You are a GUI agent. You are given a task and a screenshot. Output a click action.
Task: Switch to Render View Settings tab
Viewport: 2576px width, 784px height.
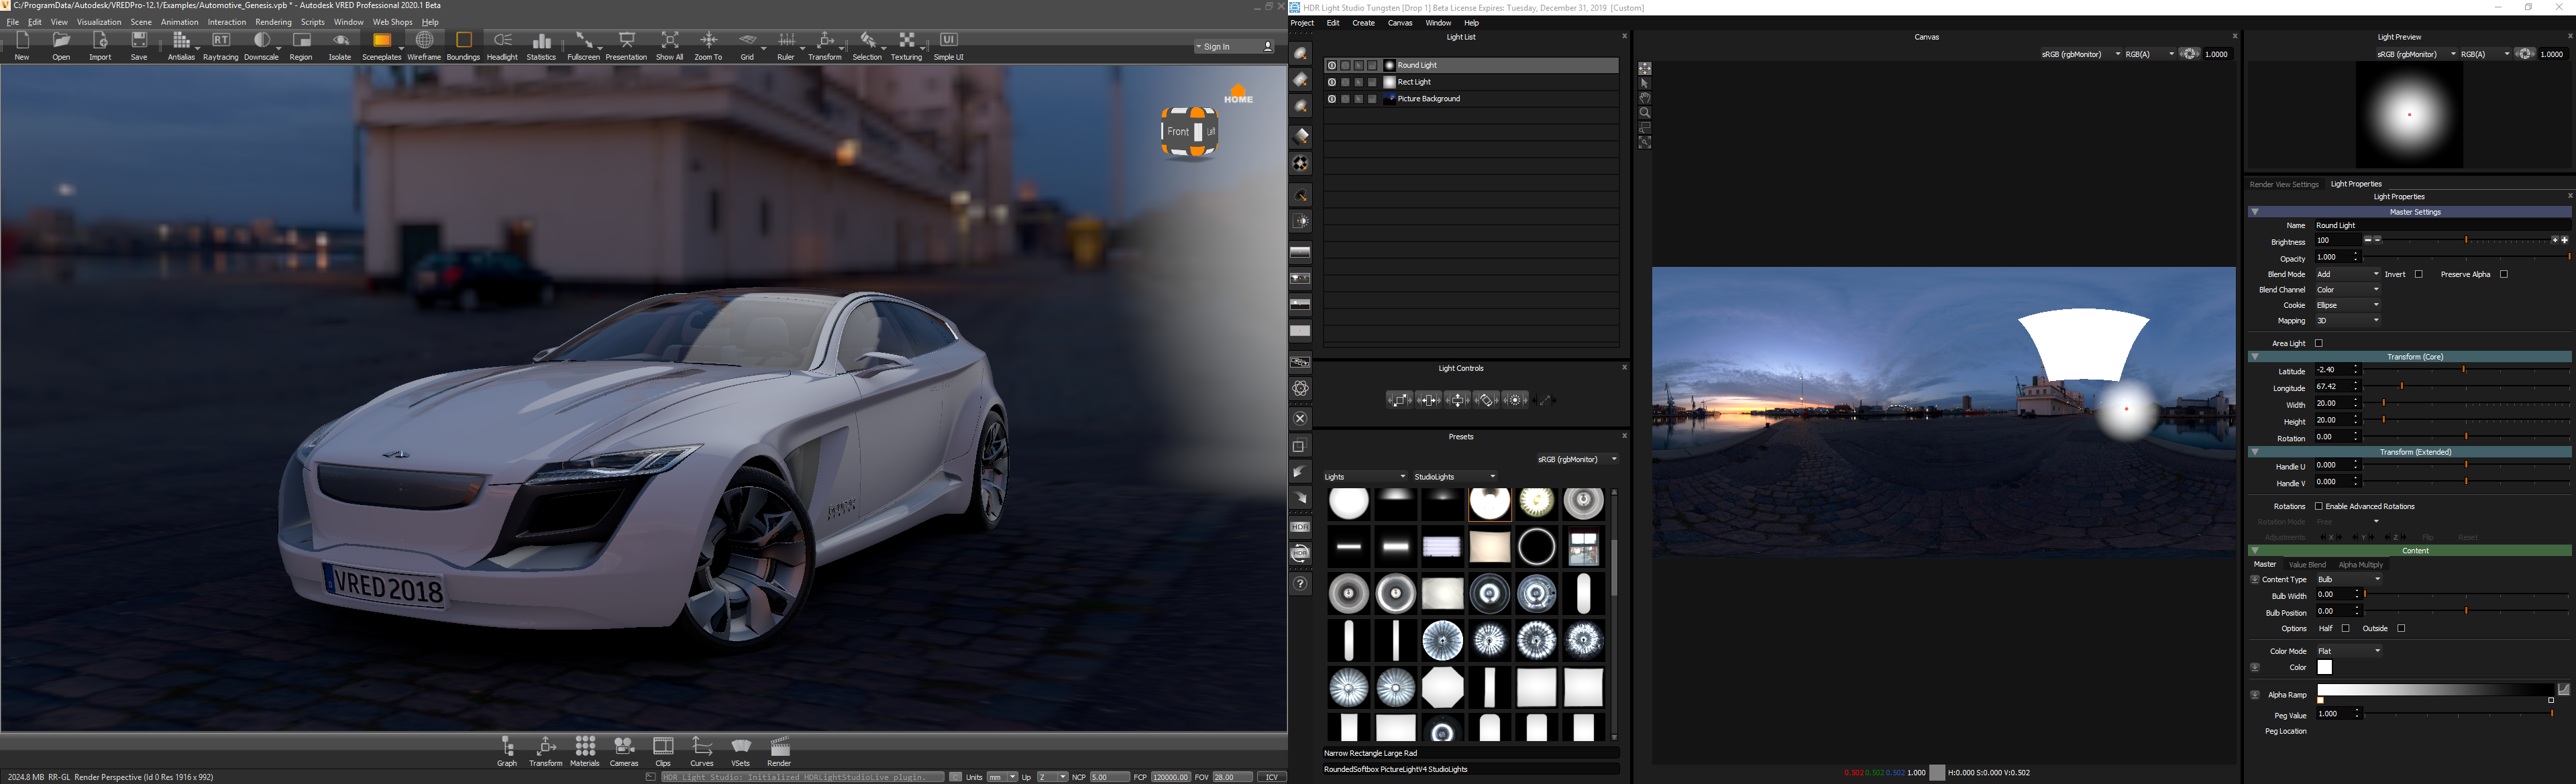coord(2284,184)
